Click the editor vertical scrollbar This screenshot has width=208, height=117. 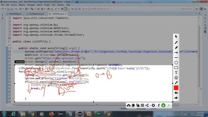click(x=199, y=56)
